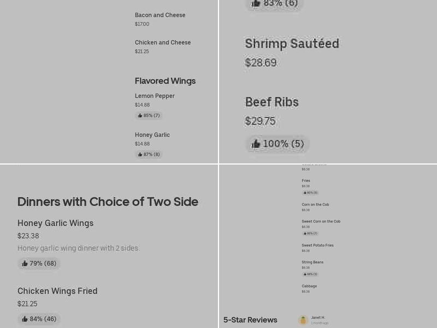Click the 100% thumbs-up badge under Beef Ribs
The height and width of the screenshot is (328, 437).
pyautogui.click(x=277, y=144)
